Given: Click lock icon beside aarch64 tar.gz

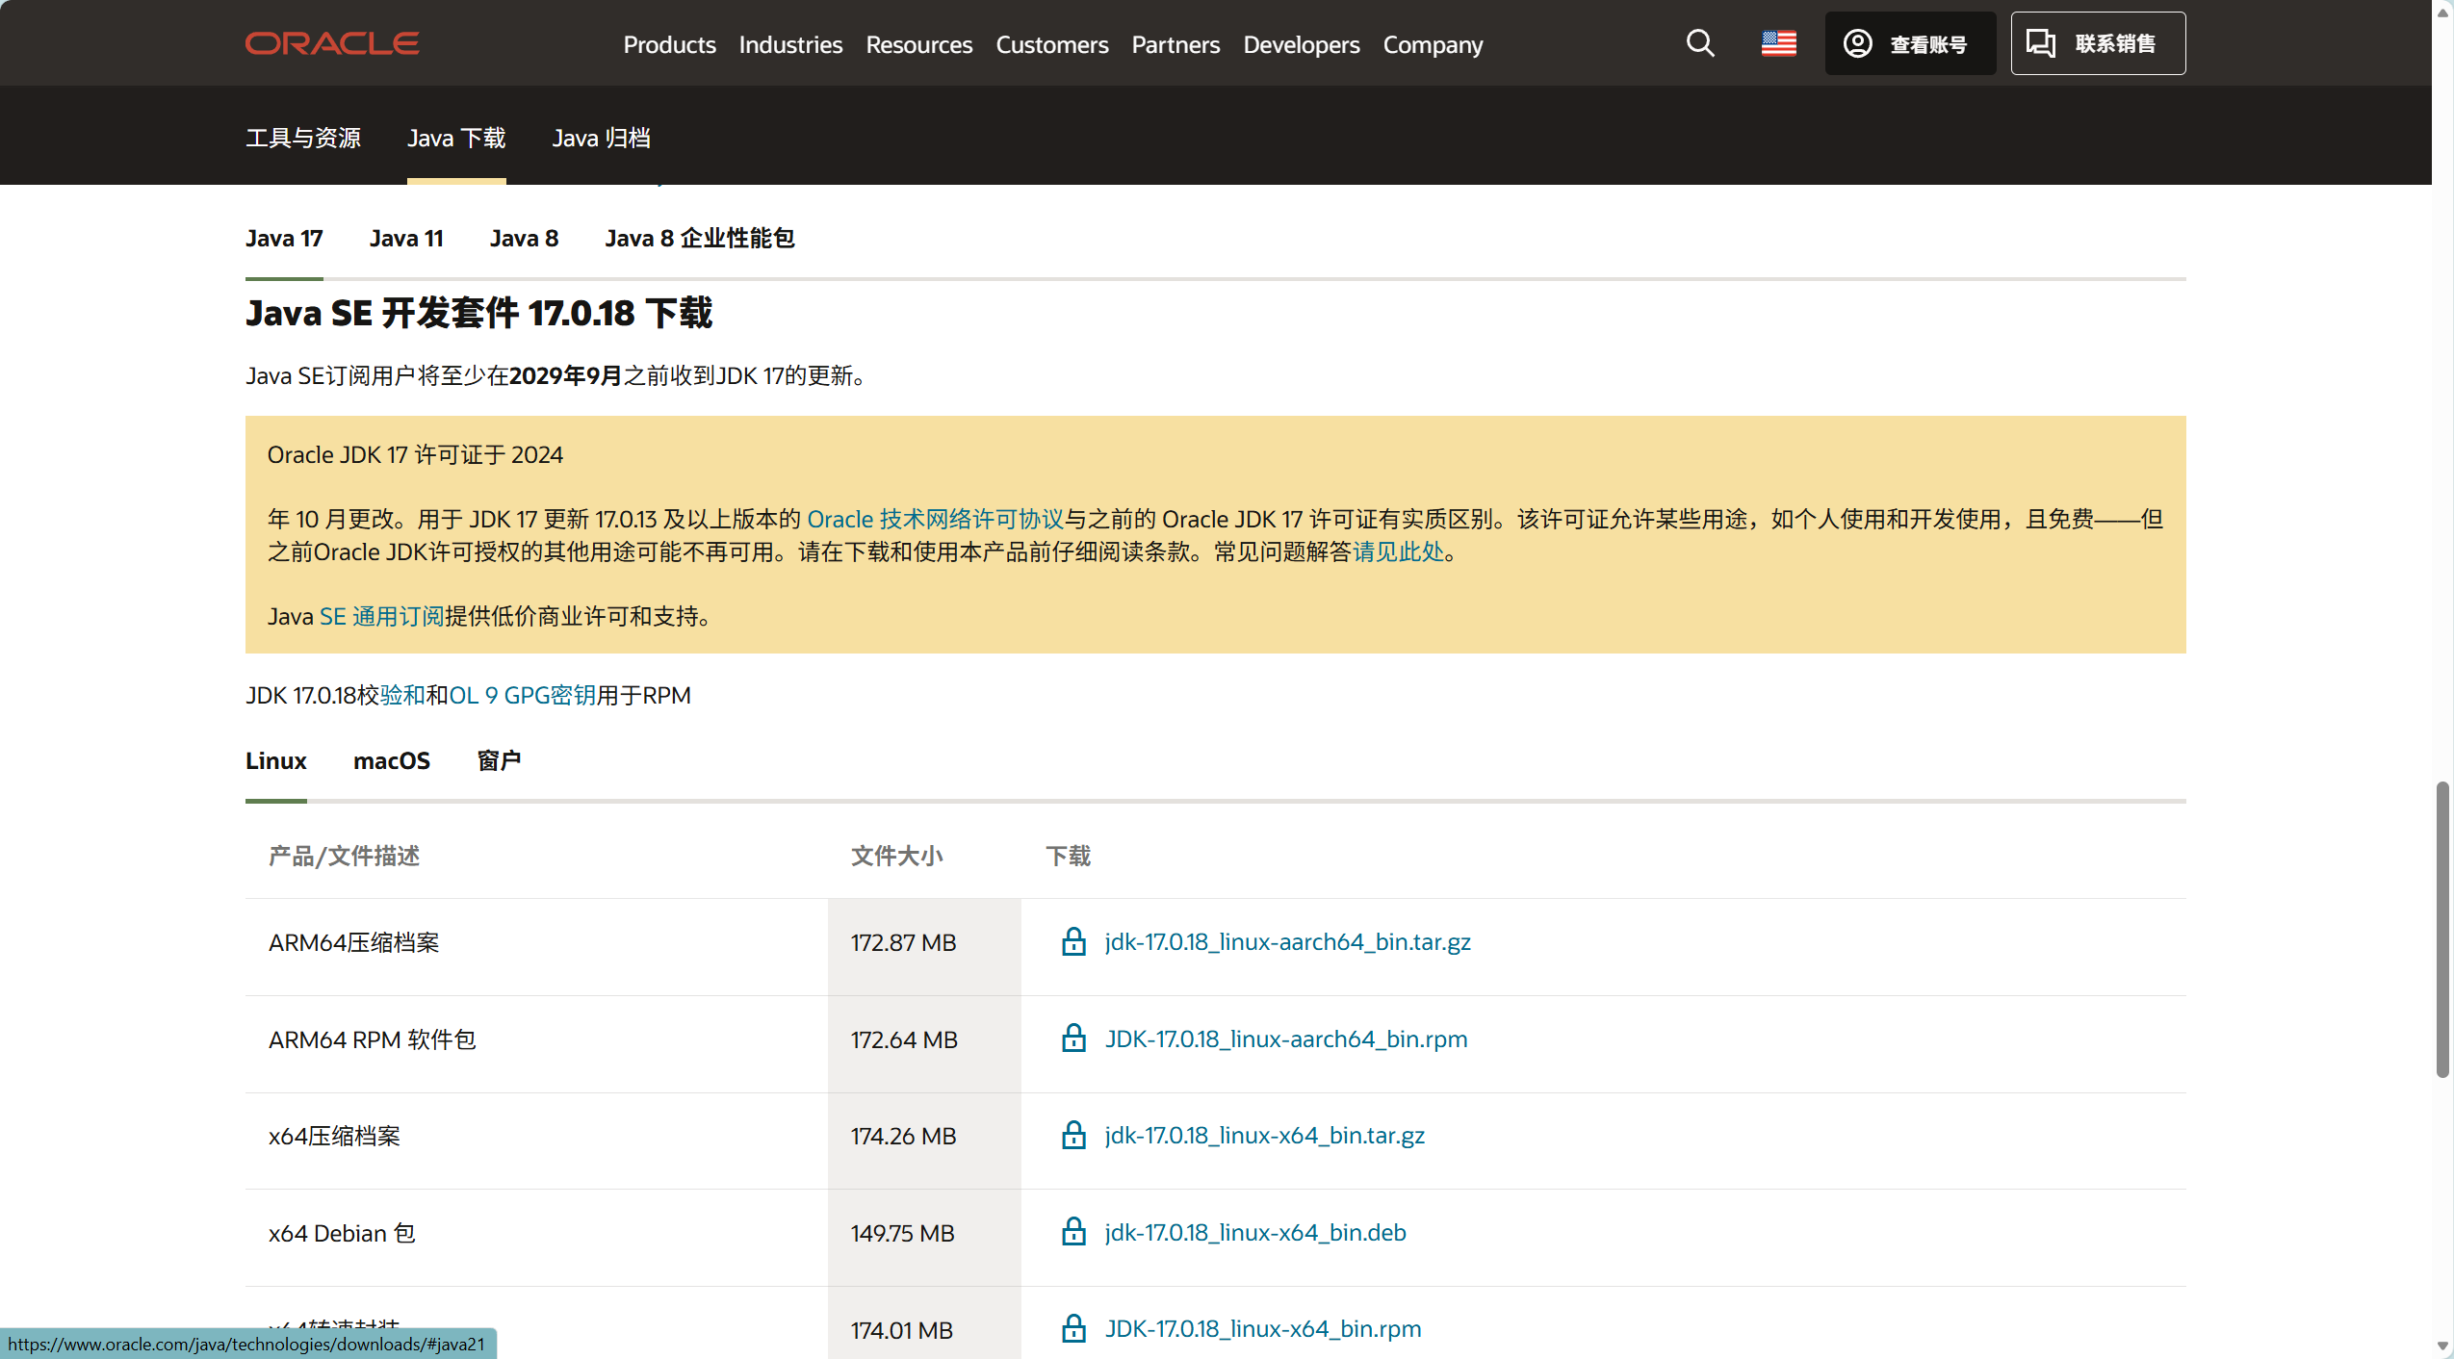Looking at the screenshot, I should coord(1073,941).
